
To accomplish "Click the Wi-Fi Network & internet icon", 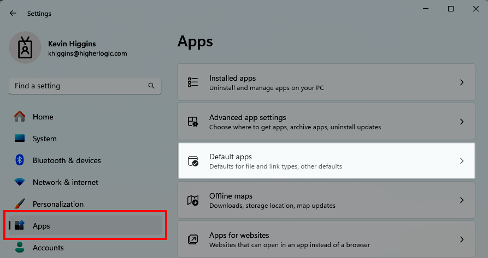I will [20, 182].
